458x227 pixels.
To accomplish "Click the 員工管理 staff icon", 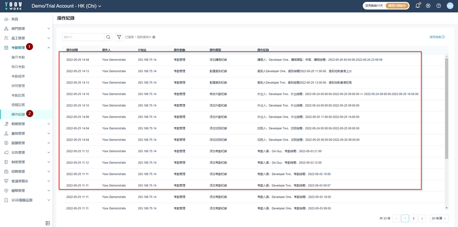I will pyautogui.click(x=6, y=38).
